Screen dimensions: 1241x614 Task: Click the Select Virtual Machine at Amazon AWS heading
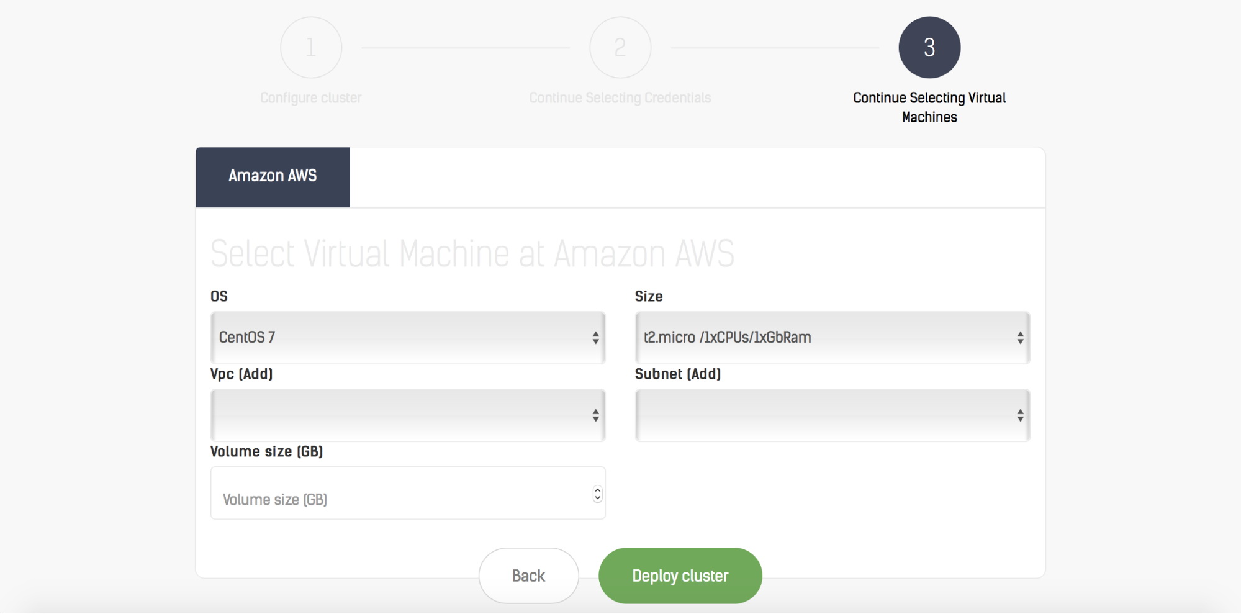[x=472, y=254]
